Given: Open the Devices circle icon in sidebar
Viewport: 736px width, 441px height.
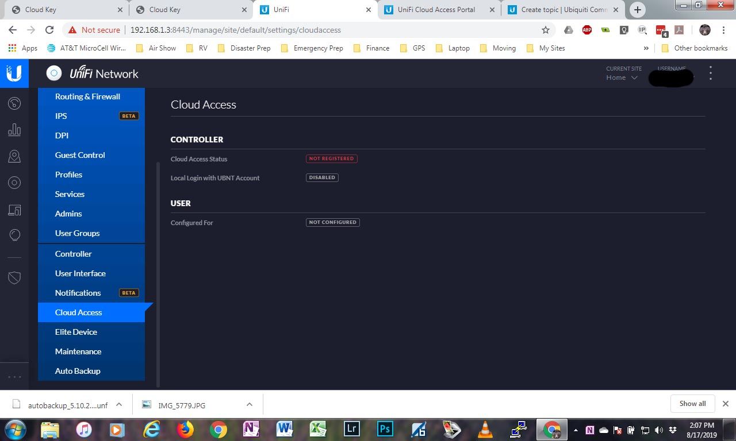Looking at the screenshot, I should pos(14,183).
